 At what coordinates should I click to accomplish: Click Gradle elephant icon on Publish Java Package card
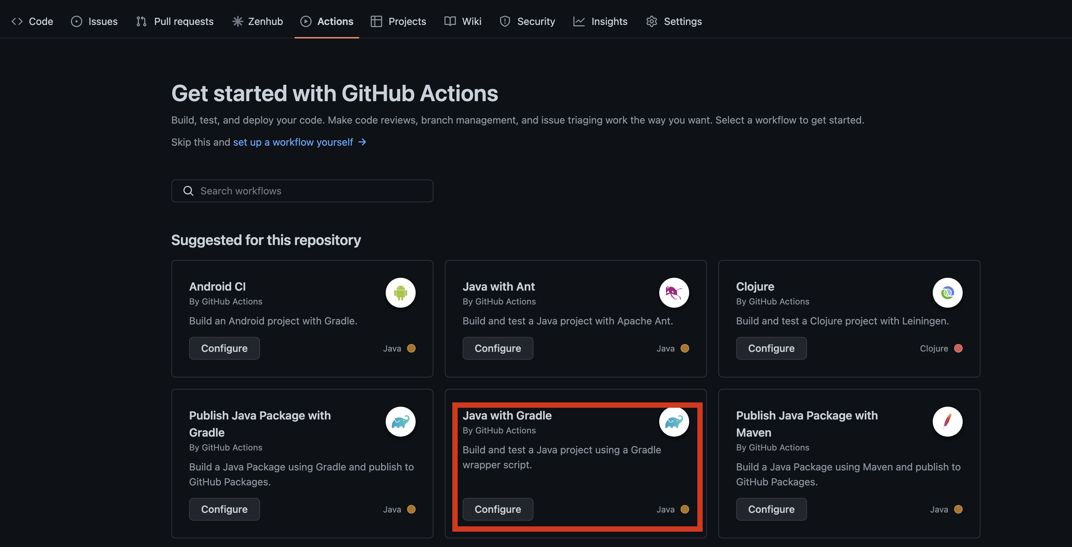pos(400,421)
